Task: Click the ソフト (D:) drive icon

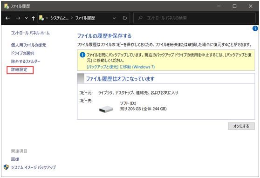Action: (x=106, y=110)
